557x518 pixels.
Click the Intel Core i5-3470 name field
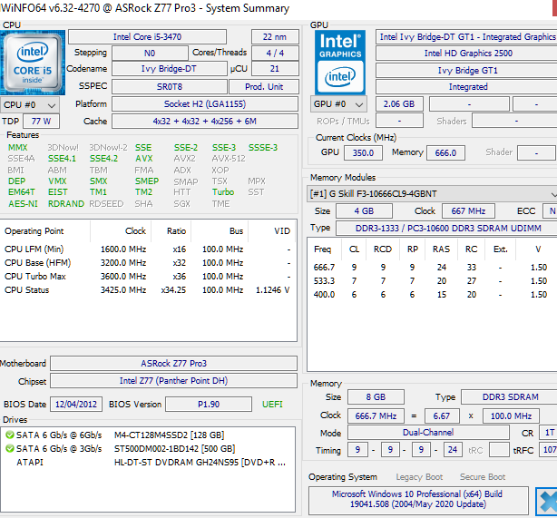point(147,37)
